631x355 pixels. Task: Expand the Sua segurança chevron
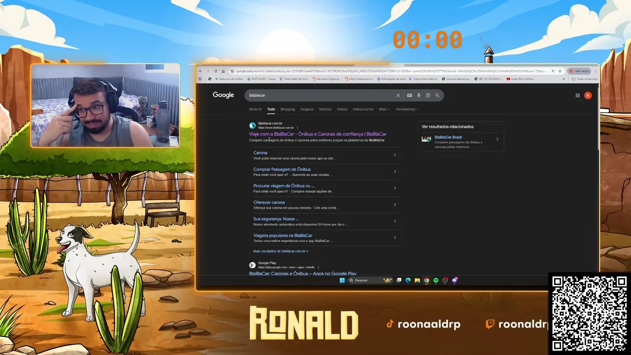395,221
